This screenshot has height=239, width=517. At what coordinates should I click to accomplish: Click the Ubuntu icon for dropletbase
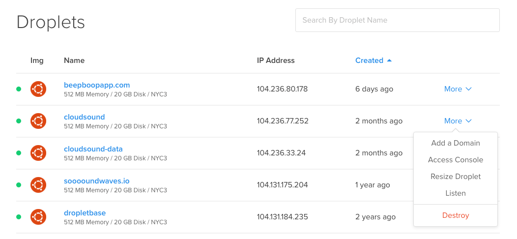[x=38, y=217]
